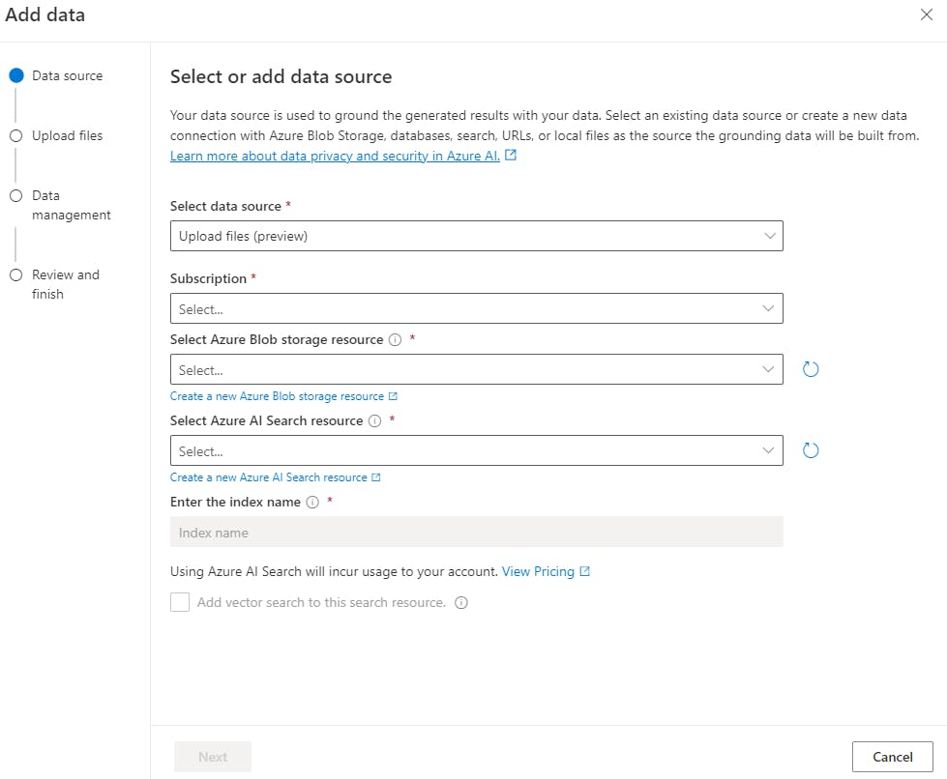The image size is (947, 779).
Task: Enable Add vector search checkbox
Action: click(180, 603)
